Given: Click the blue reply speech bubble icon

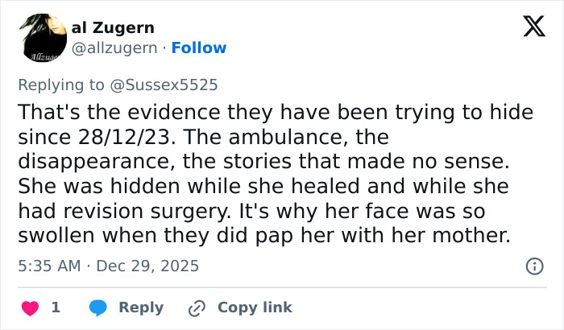Looking at the screenshot, I should [x=98, y=307].
